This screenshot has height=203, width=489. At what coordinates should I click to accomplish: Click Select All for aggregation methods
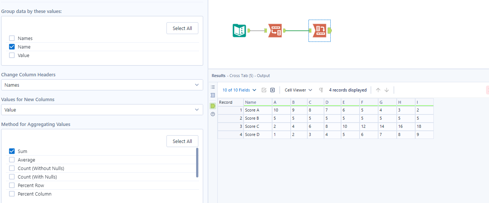[182, 141]
